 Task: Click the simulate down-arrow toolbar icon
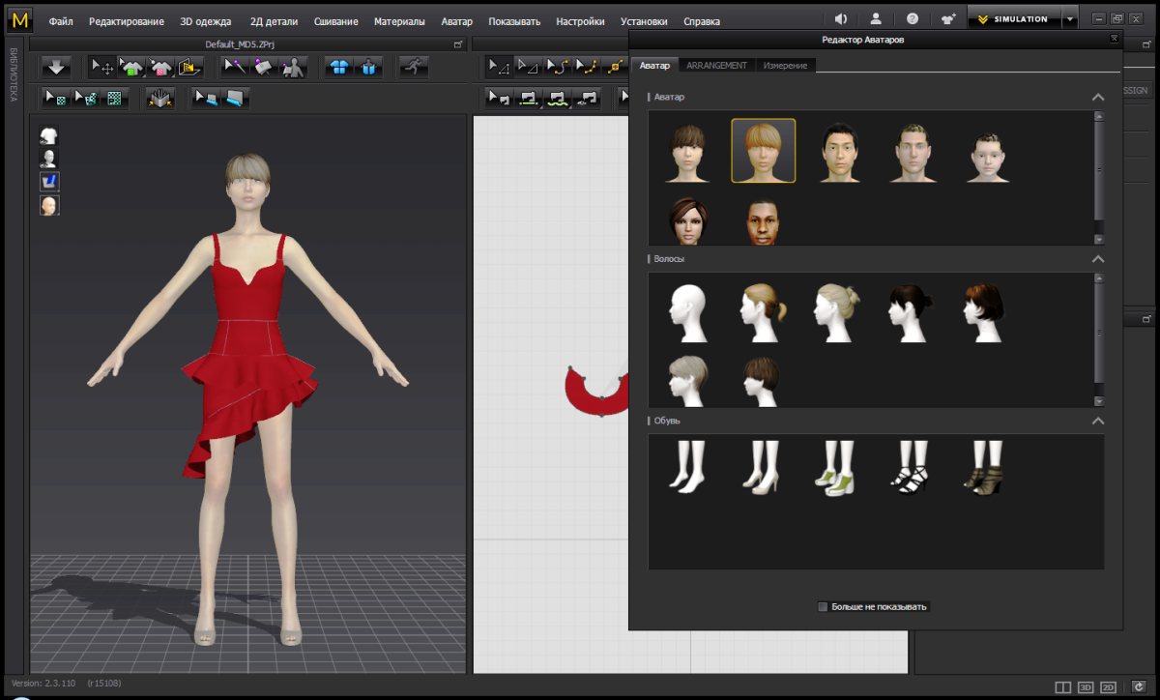click(55, 67)
